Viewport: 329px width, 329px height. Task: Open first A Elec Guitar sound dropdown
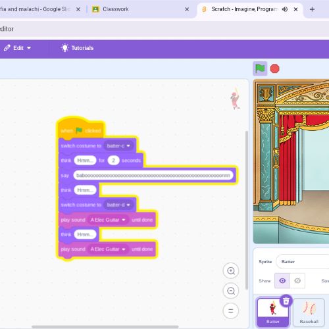[108, 220]
